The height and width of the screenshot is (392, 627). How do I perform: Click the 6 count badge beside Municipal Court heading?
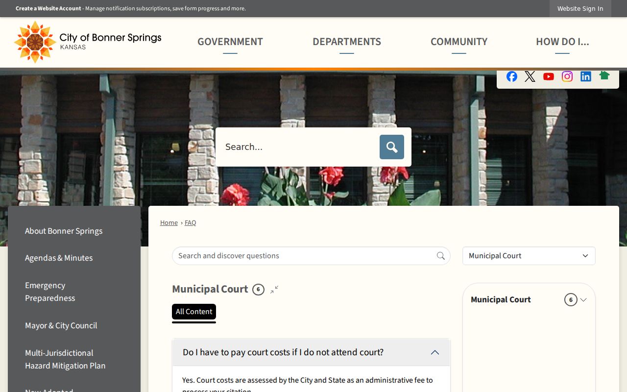point(258,290)
